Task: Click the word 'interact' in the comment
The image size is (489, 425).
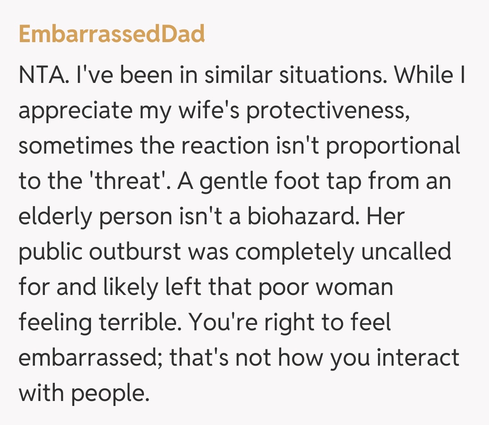Action: click(x=418, y=358)
